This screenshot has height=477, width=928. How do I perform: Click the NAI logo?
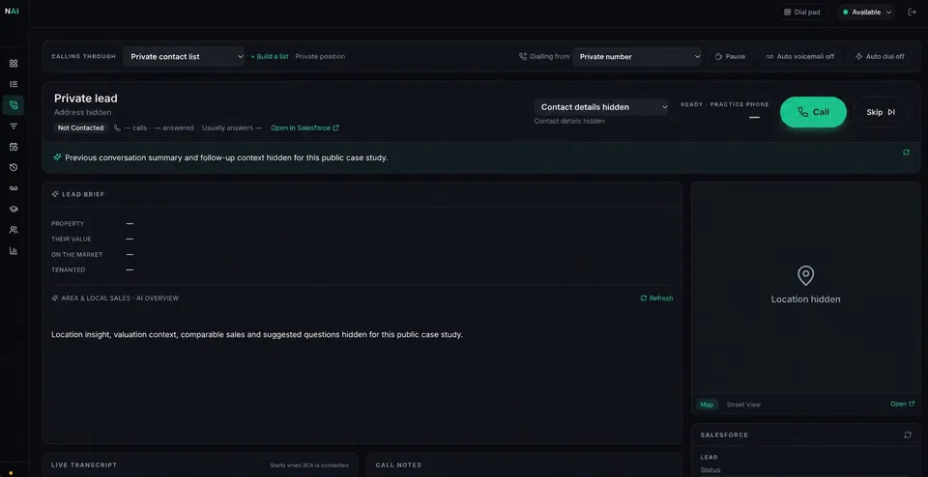pyautogui.click(x=12, y=12)
